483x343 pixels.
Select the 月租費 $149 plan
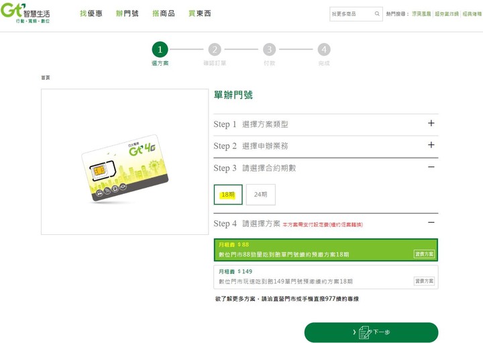[x=325, y=277]
